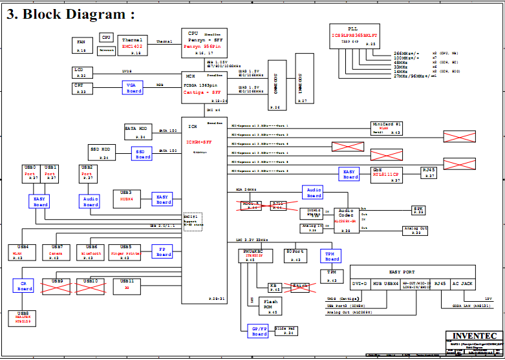
Task: Select the crossed-out USB9 block
Action: 56,286
